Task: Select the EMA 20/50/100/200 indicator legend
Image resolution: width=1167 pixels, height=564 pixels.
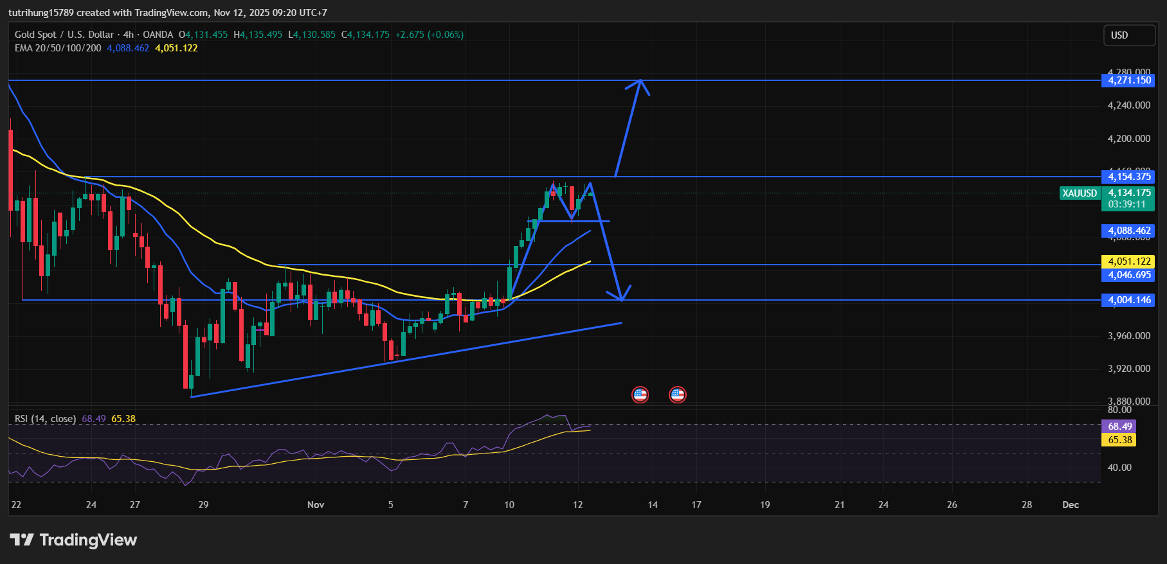Action: point(58,48)
